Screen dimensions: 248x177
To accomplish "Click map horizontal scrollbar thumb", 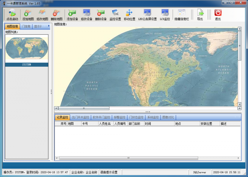I will coord(84,108).
